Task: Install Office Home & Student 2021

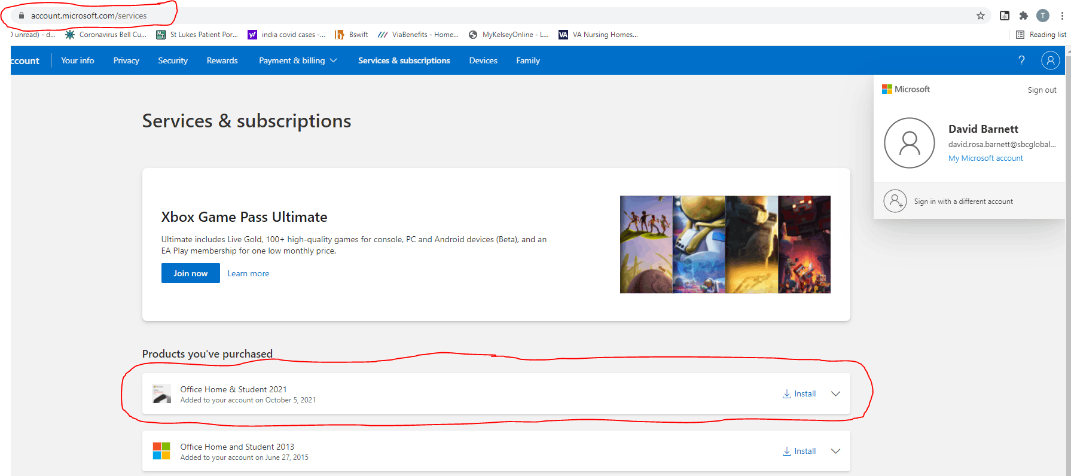Action: [x=800, y=393]
